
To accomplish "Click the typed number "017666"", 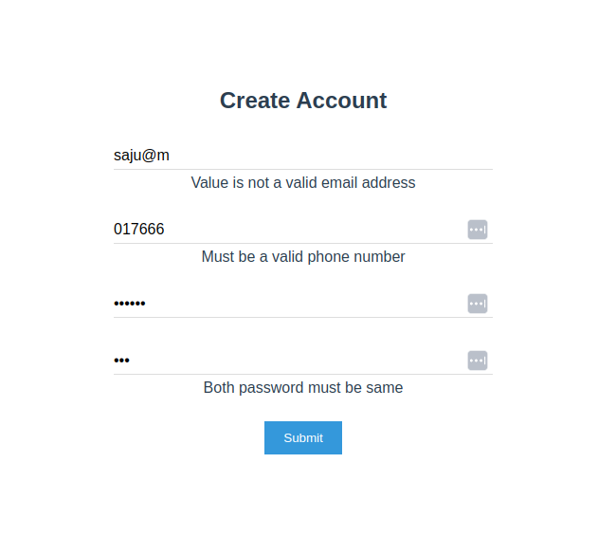I will [x=139, y=230].
